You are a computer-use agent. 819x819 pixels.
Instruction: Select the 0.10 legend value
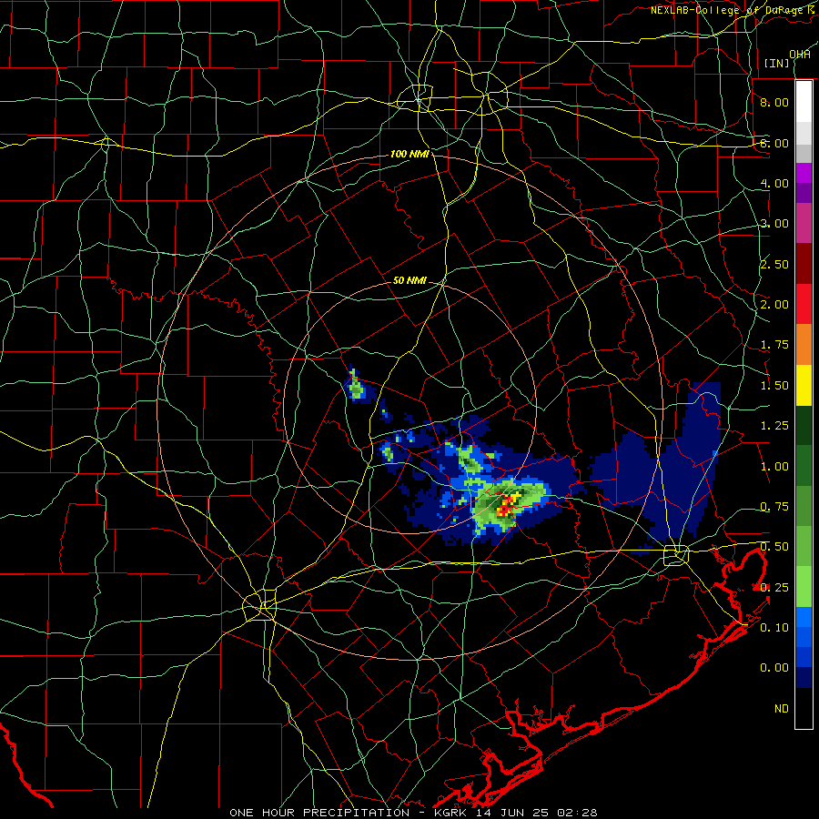tap(774, 628)
